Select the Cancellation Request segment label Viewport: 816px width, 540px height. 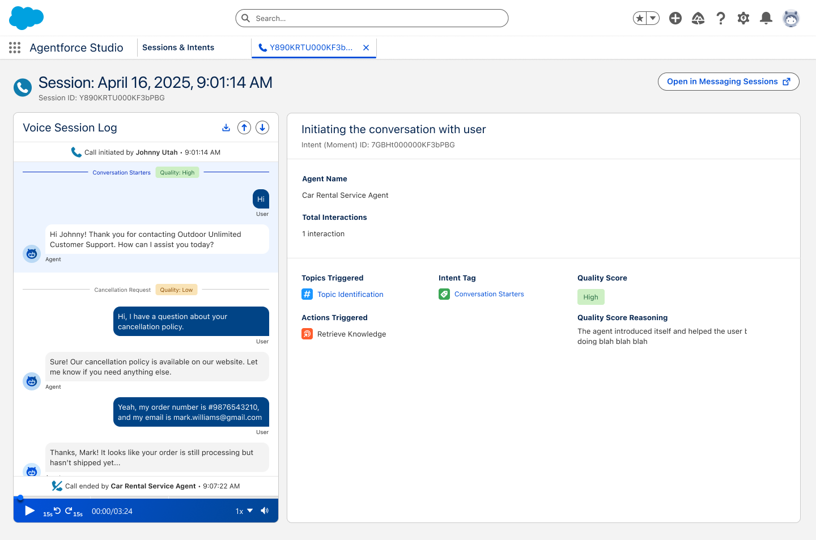(122, 290)
